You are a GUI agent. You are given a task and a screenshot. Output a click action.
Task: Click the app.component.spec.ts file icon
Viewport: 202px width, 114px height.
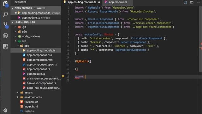[24, 64]
